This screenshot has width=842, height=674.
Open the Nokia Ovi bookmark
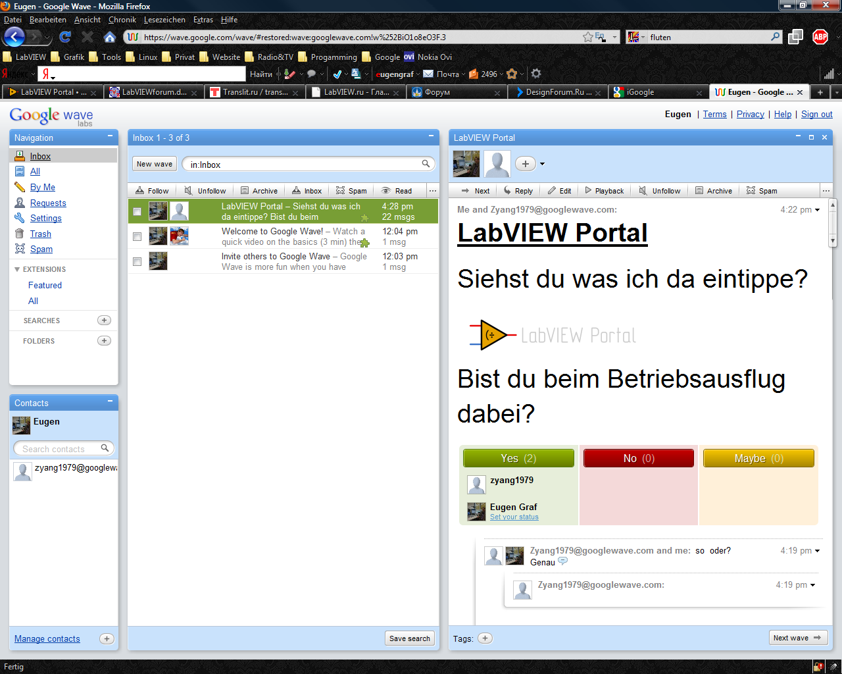[428, 57]
